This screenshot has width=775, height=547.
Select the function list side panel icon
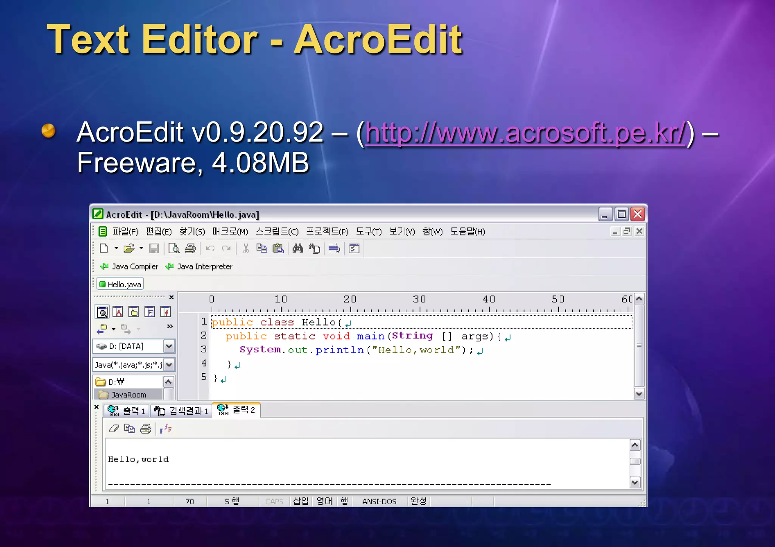click(x=165, y=312)
